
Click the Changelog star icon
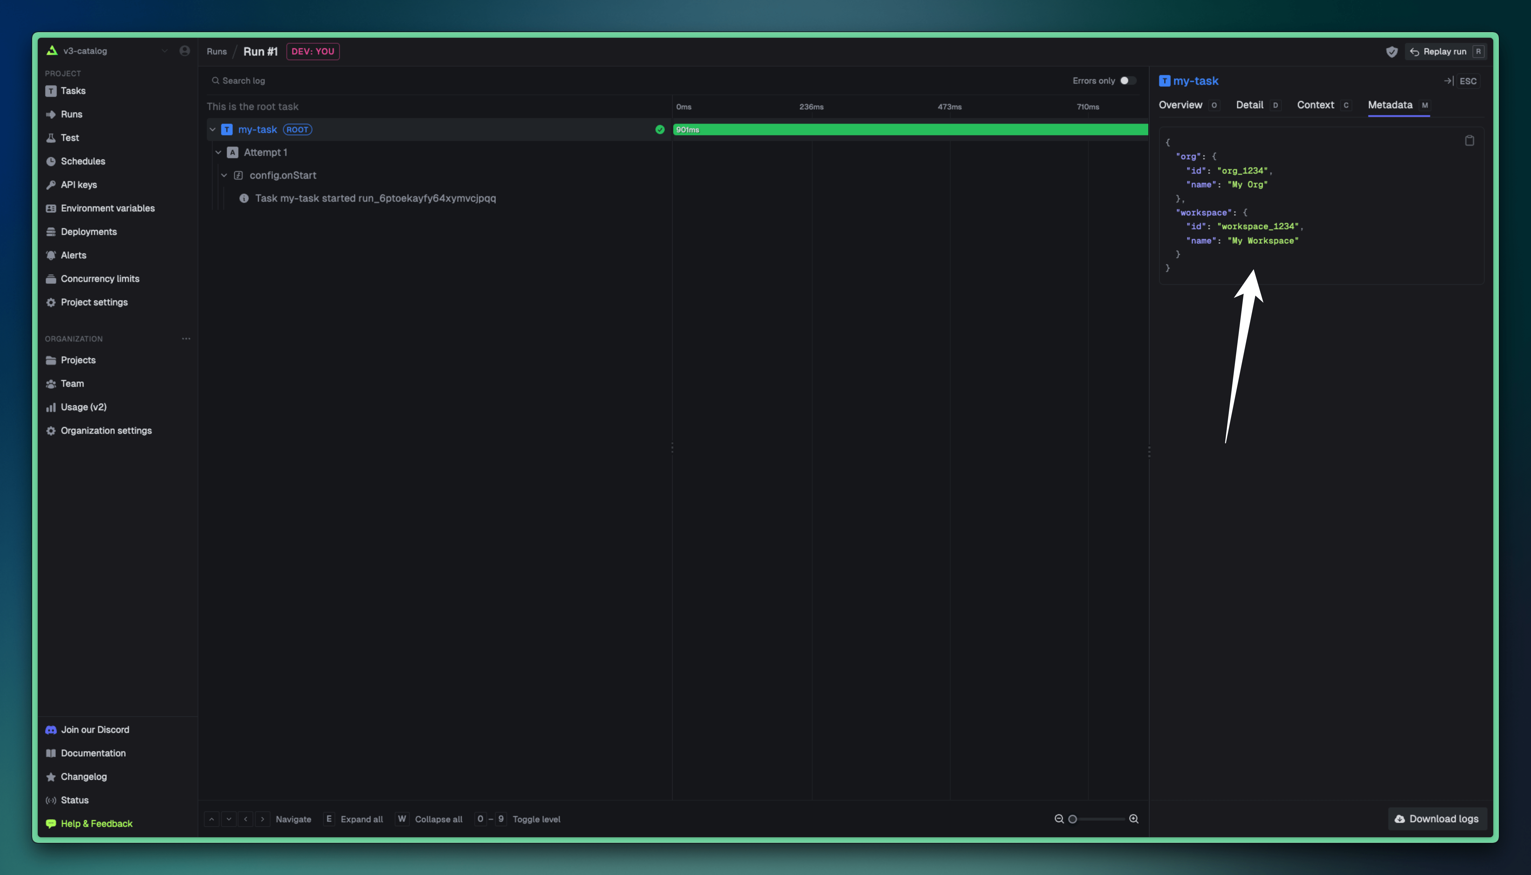(x=51, y=776)
